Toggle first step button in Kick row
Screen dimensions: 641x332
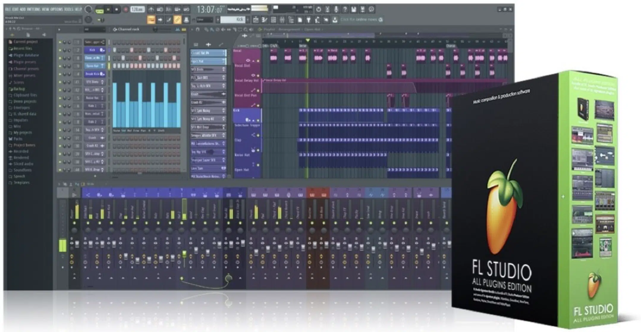[x=115, y=50]
